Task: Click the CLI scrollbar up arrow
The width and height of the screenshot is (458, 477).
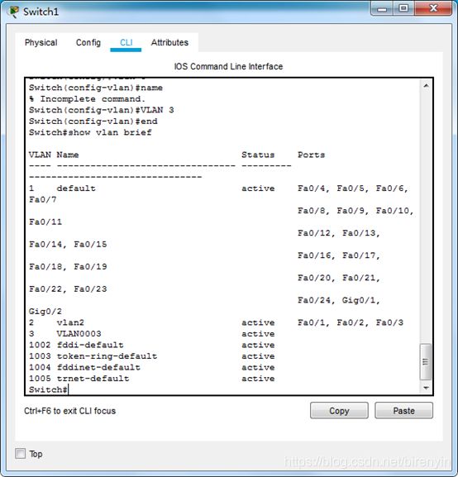Action: click(x=426, y=86)
